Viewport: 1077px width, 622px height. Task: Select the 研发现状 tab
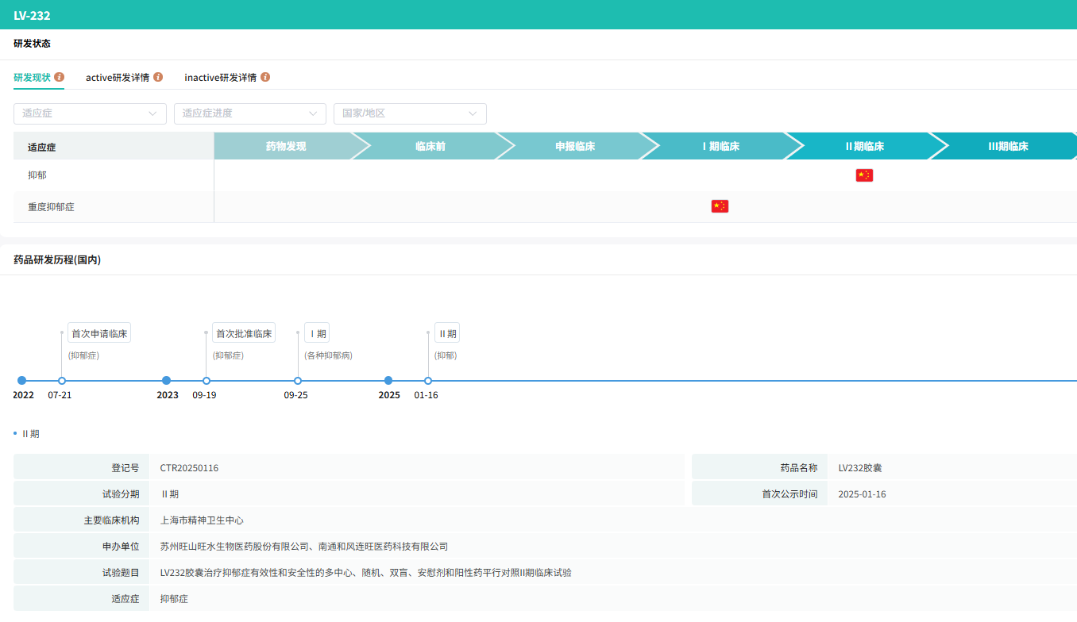(32, 78)
